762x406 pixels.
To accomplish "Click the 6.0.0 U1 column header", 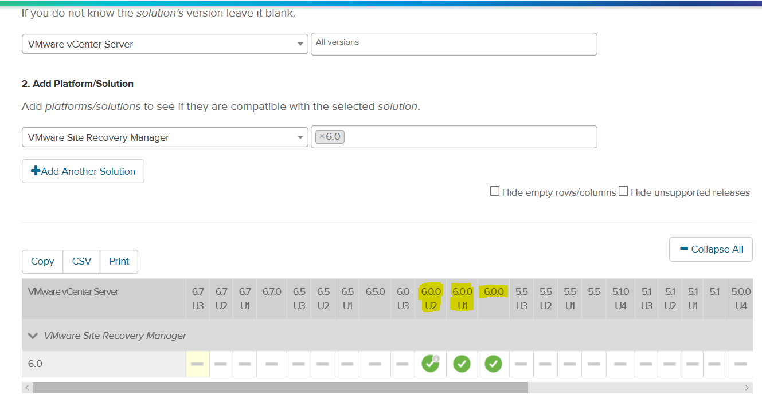I will tap(462, 298).
